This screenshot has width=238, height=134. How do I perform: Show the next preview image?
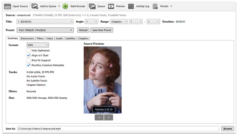point(108,117)
